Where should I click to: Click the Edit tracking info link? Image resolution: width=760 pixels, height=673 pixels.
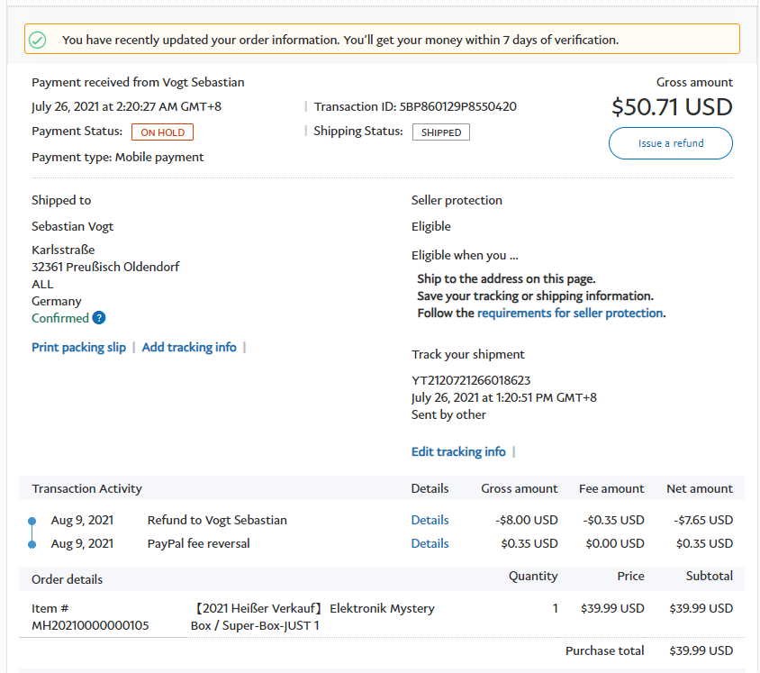tap(458, 451)
